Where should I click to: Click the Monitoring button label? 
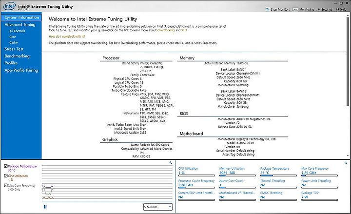(307, 9)
